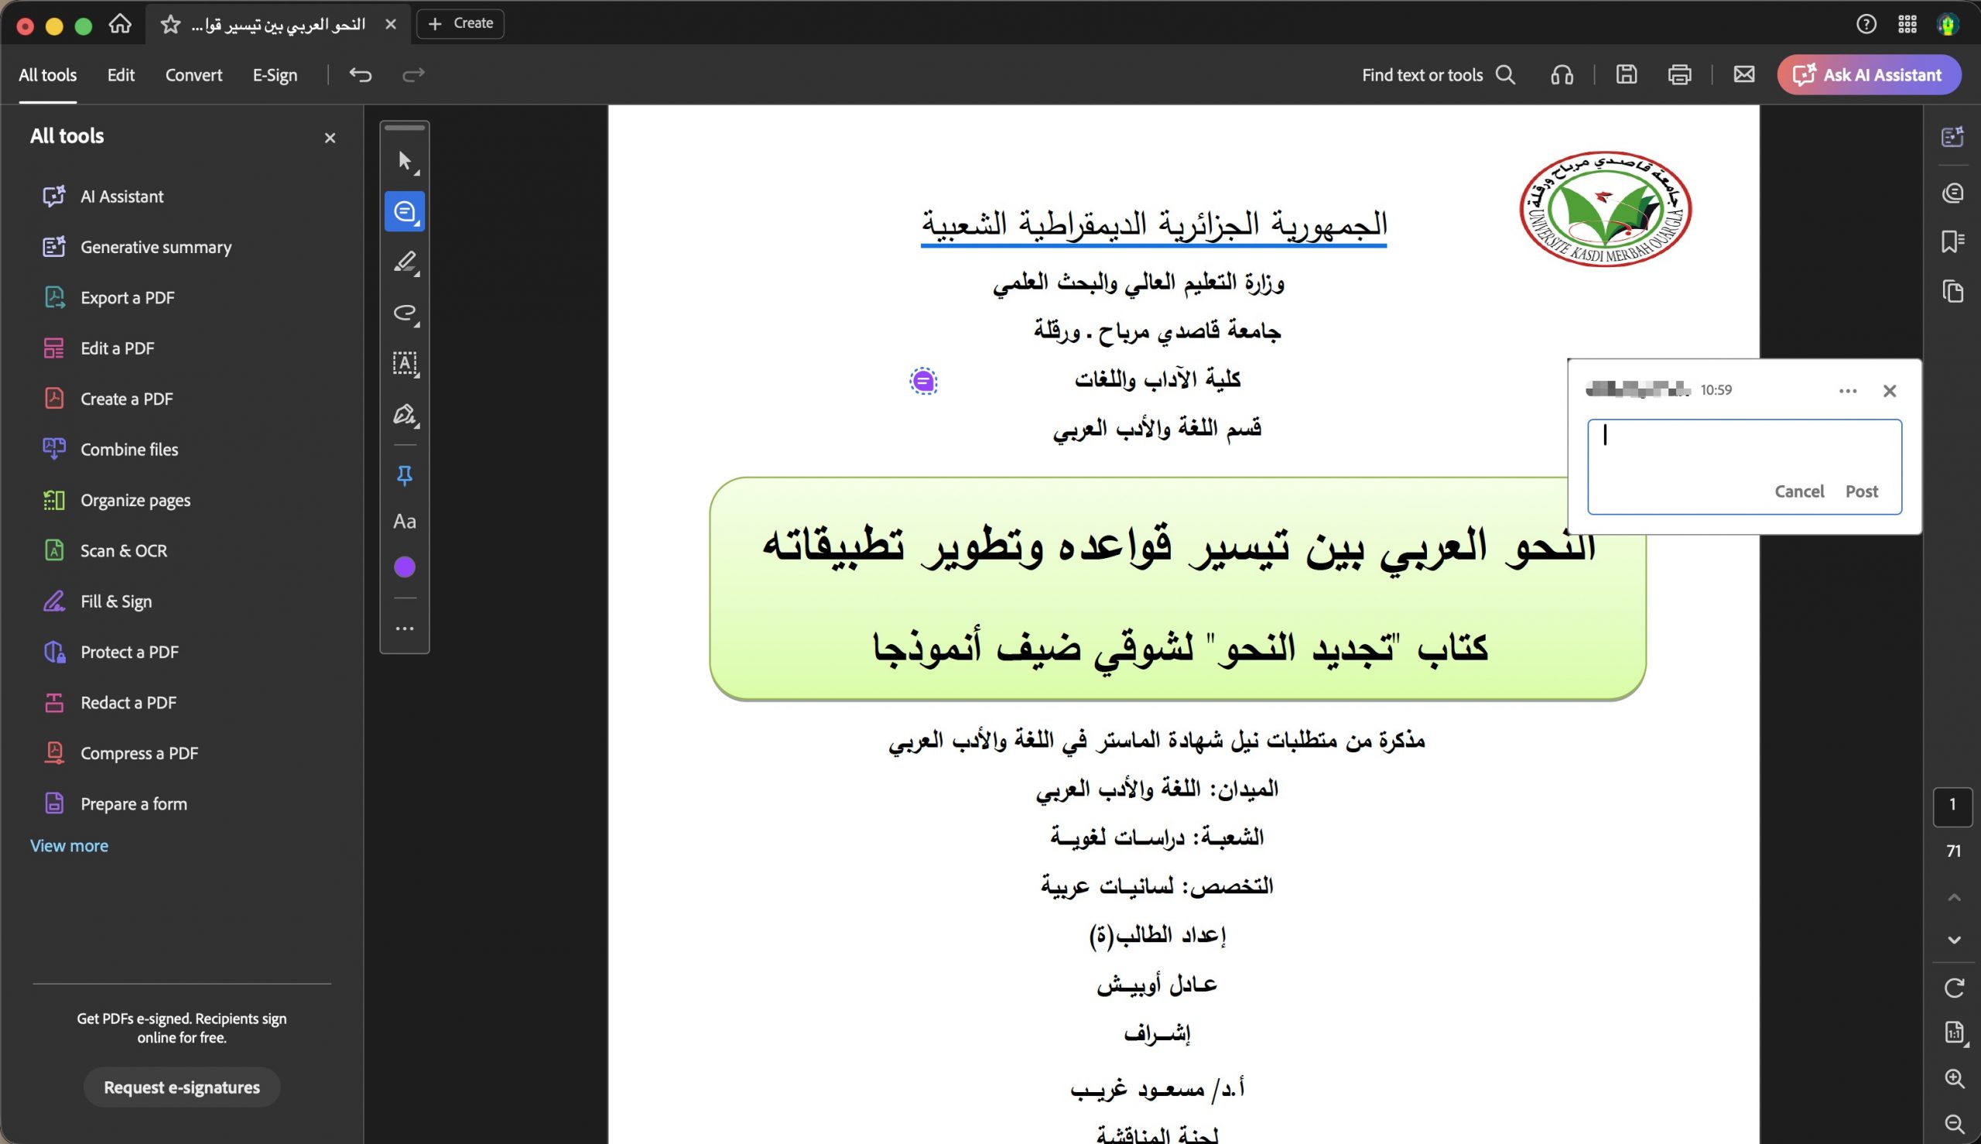The image size is (1981, 1144).
Task: Open the Comments panel in right rail
Action: coord(1952,193)
